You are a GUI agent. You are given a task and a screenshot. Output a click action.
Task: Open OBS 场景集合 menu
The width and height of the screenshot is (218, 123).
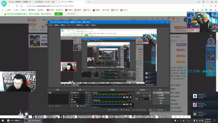[80, 25]
